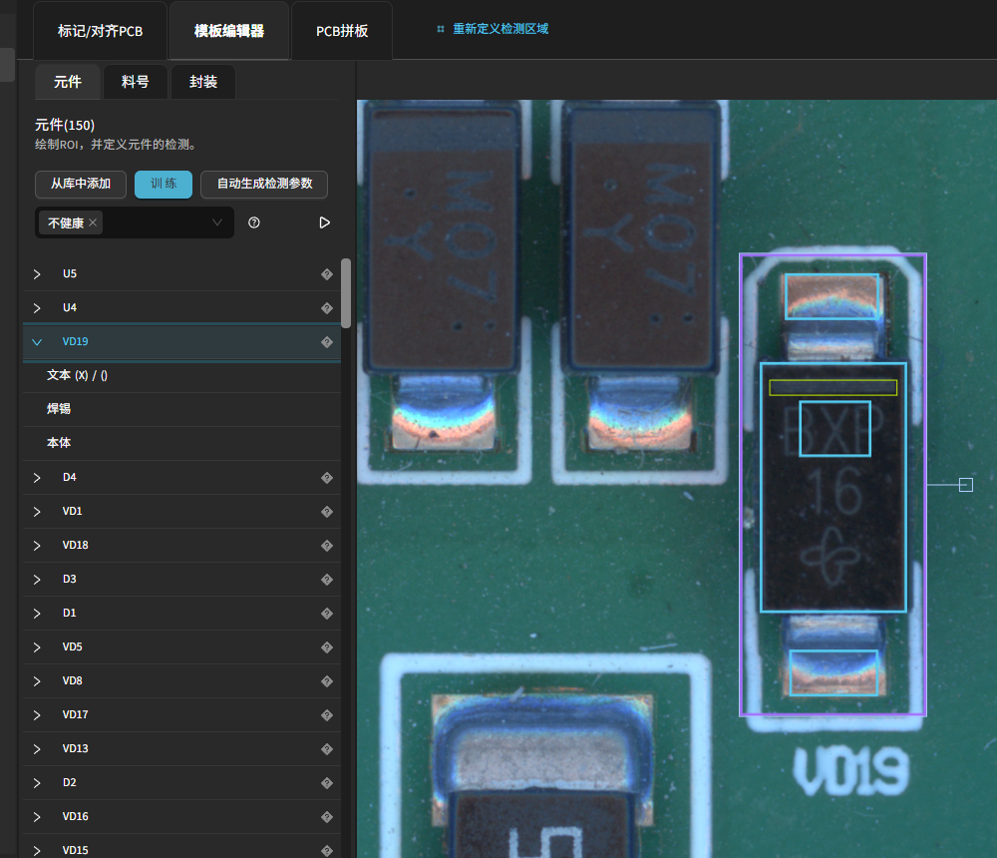
Task: Collapse the VD19 tree item
Action: [x=37, y=341]
